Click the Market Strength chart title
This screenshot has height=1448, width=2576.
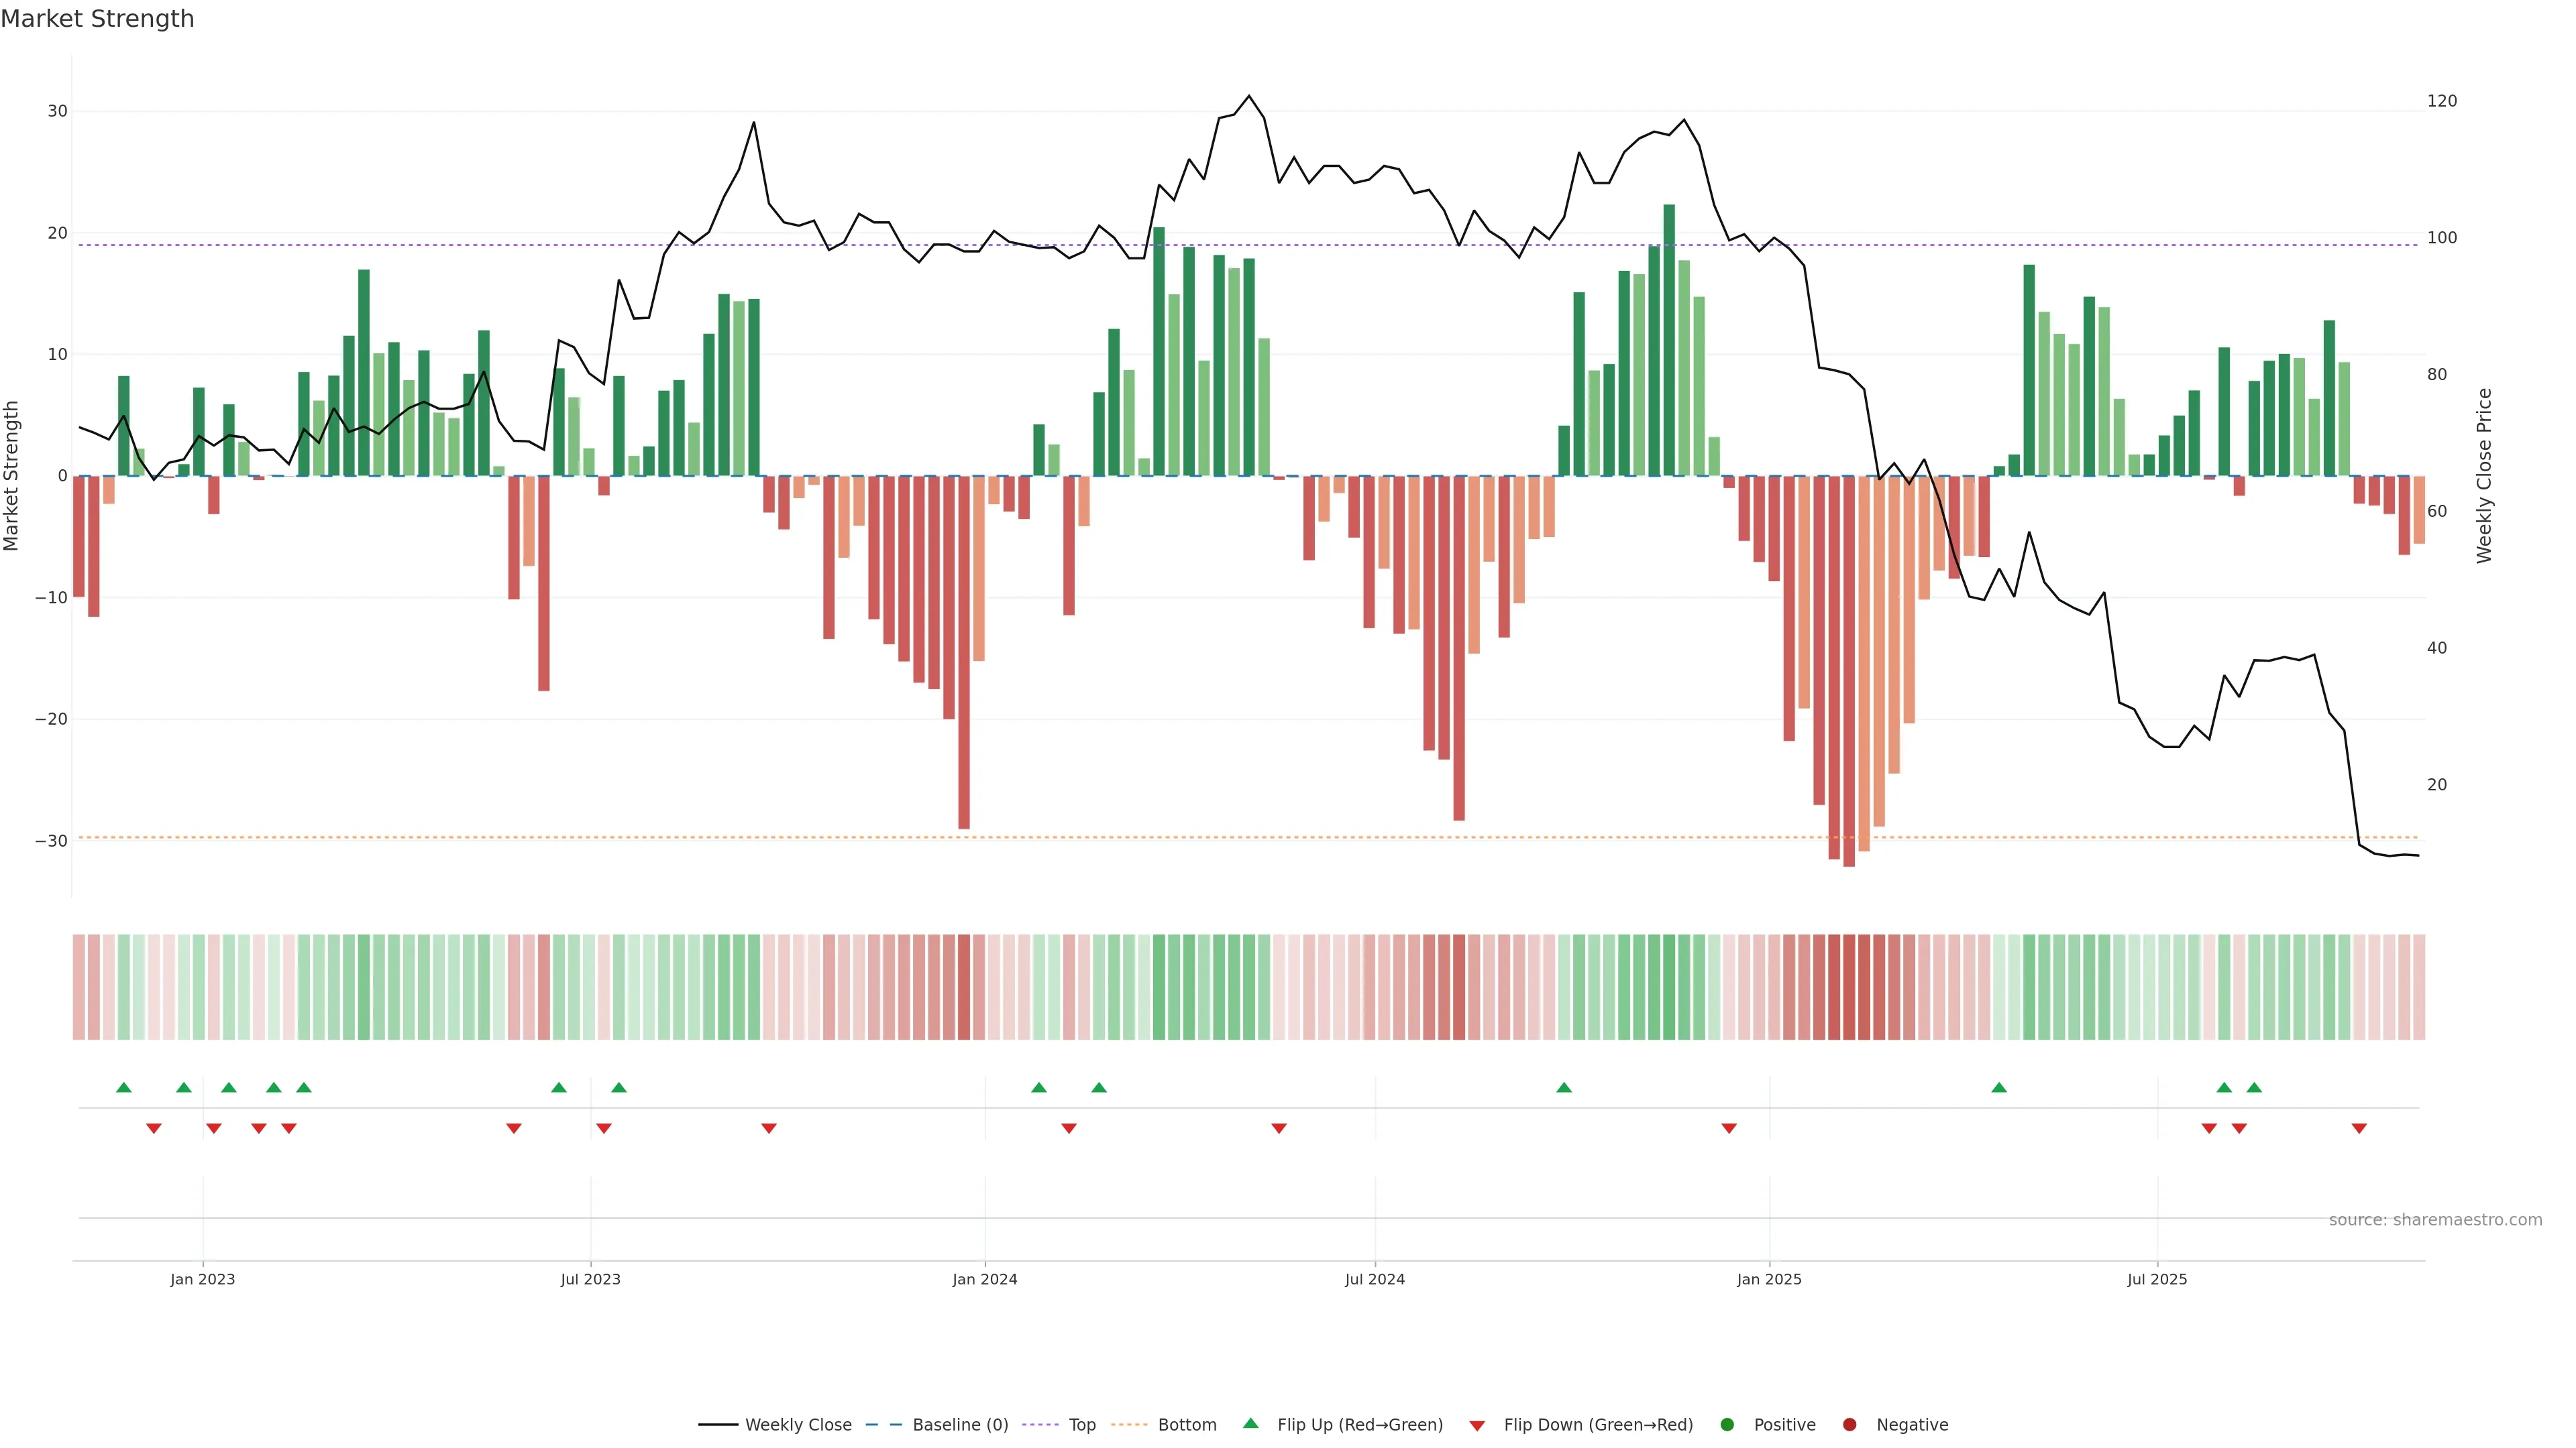pyautogui.click(x=97, y=19)
